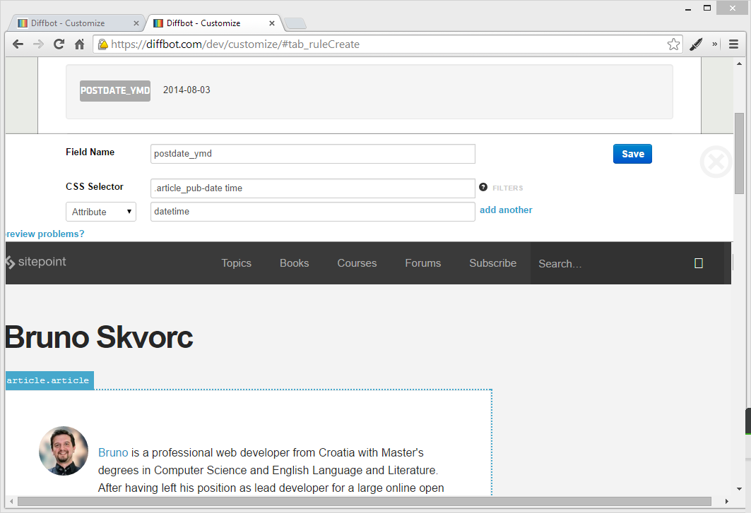Dismiss the rule editor via the circular X icon
This screenshot has width=751, height=513.
[716, 162]
